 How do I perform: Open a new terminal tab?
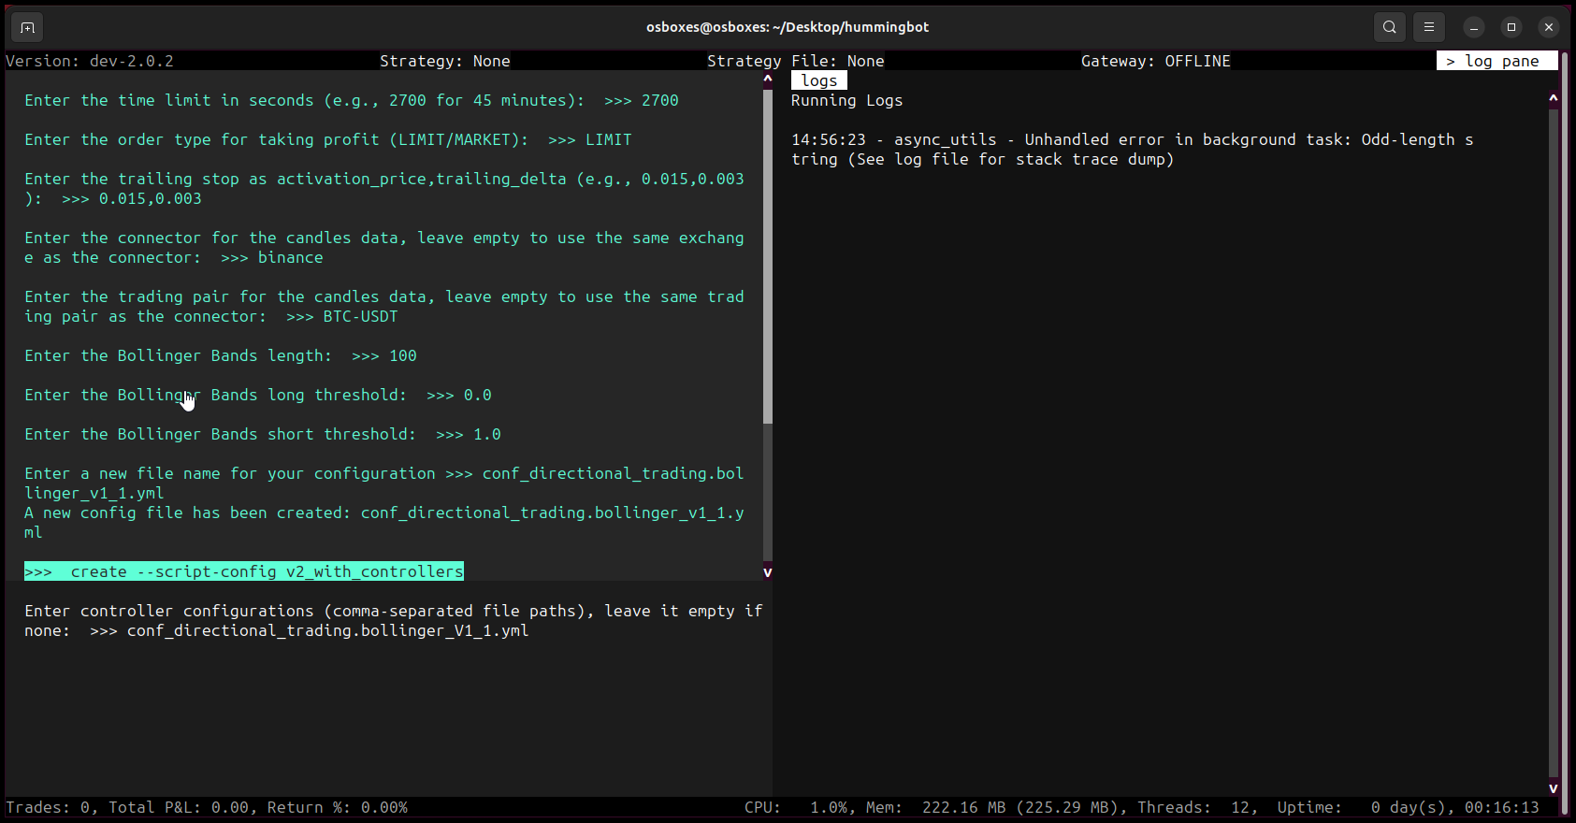27,27
